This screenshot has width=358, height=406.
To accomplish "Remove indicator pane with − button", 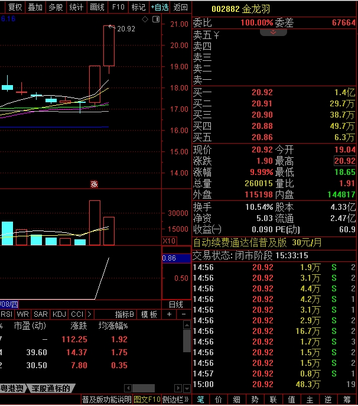I will coord(184,314).
